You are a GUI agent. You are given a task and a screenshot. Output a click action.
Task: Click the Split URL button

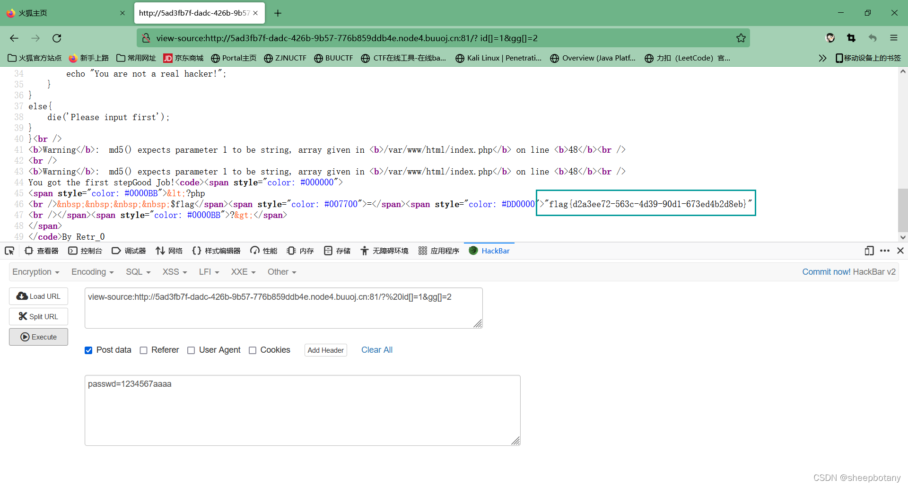pyautogui.click(x=38, y=317)
